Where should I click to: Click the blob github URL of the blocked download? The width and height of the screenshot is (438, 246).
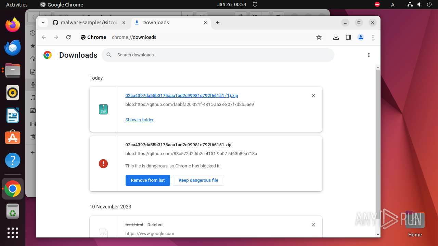click(x=191, y=154)
